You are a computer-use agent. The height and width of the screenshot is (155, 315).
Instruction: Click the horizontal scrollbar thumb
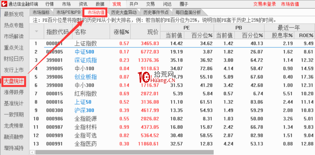(124, 153)
